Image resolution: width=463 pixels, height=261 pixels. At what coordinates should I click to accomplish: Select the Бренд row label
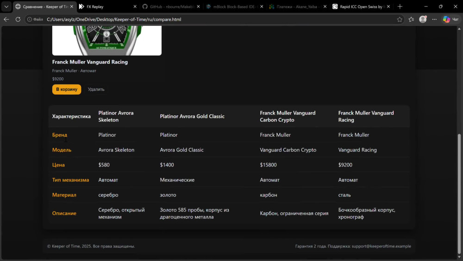coord(60,135)
